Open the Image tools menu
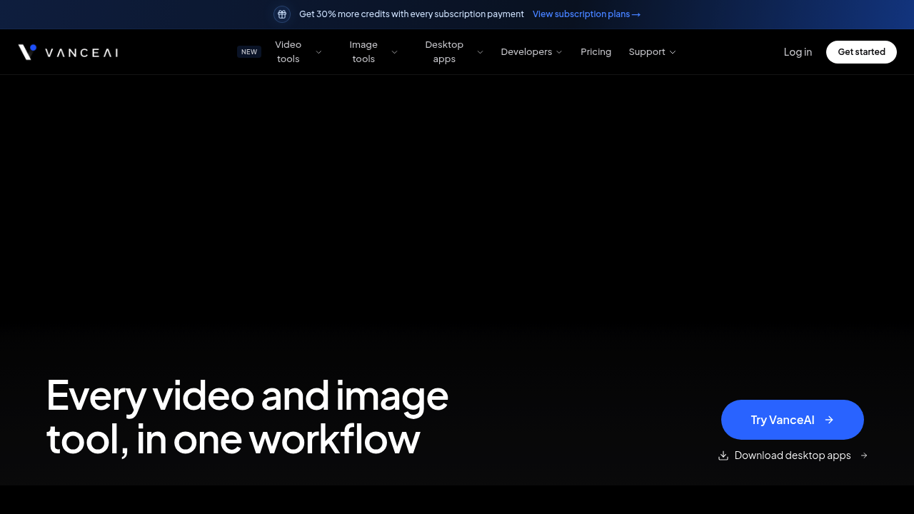Image resolution: width=914 pixels, height=514 pixels. 363,52
